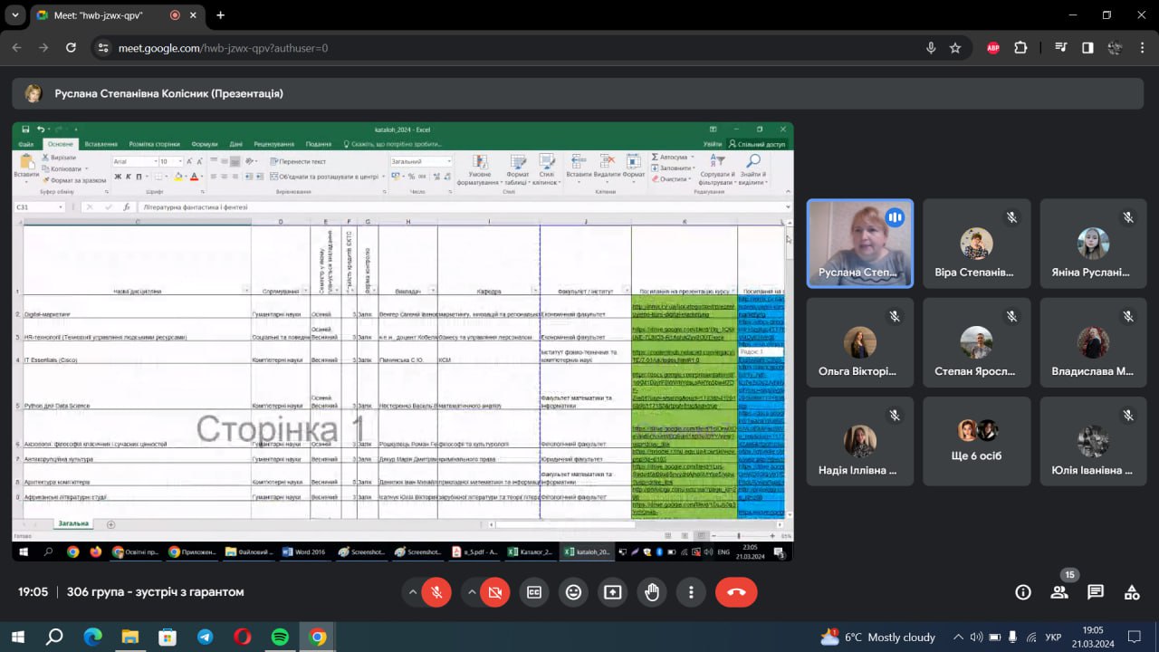Go back using Chrome's back arrow

[x=16, y=48]
